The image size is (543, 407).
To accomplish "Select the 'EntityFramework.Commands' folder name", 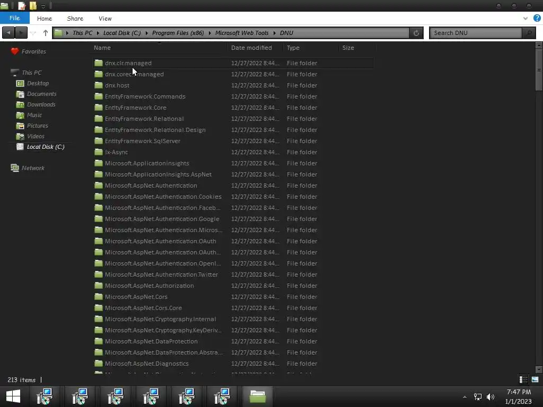I will pos(145,96).
